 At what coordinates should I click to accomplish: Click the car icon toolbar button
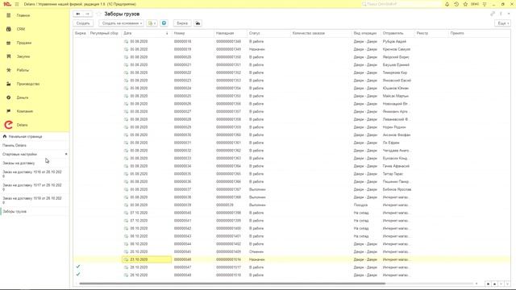point(198,23)
